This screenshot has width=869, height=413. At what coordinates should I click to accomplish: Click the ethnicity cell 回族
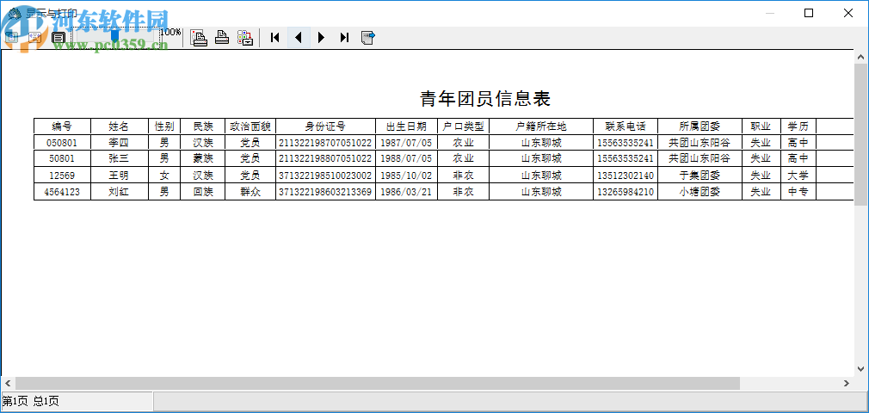coord(203,193)
